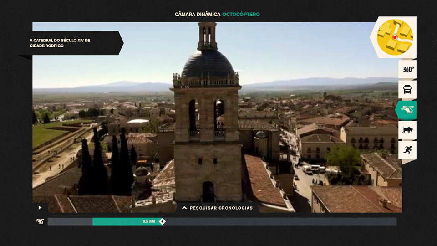Click the 0.5 KM distance label
This screenshot has height=246, width=437.
pos(149,221)
